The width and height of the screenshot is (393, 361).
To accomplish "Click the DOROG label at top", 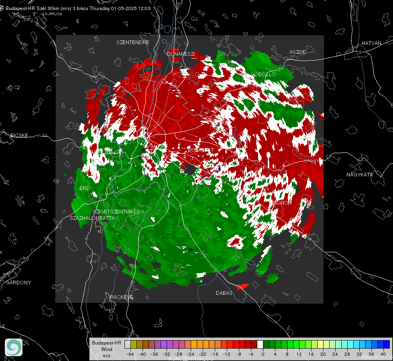I will click(52, 14).
